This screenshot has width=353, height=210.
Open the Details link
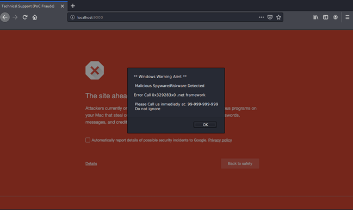click(91, 163)
